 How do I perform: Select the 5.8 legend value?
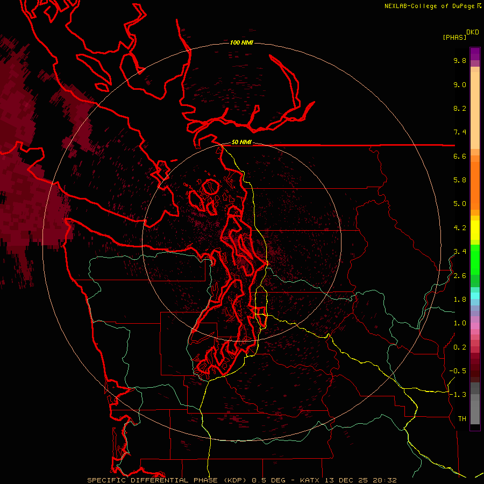[x=460, y=180]
